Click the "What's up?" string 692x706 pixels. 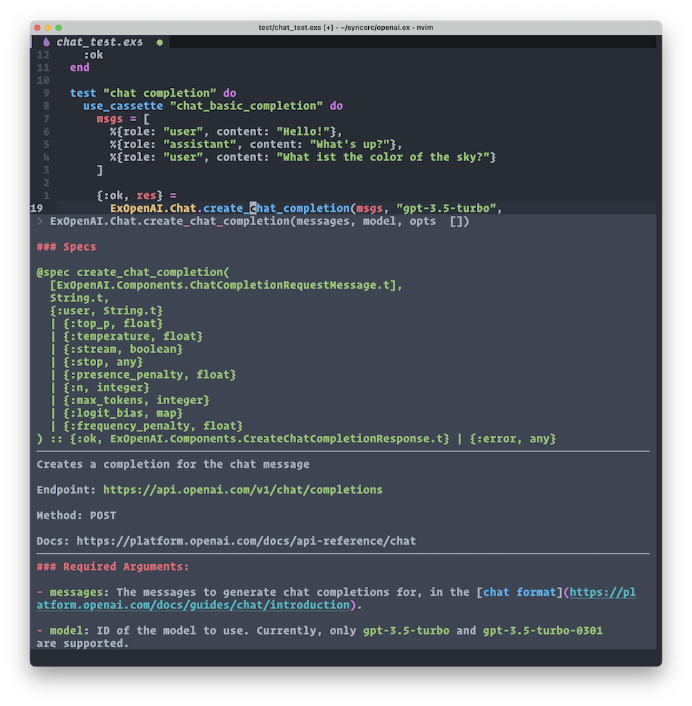point(350,145)
